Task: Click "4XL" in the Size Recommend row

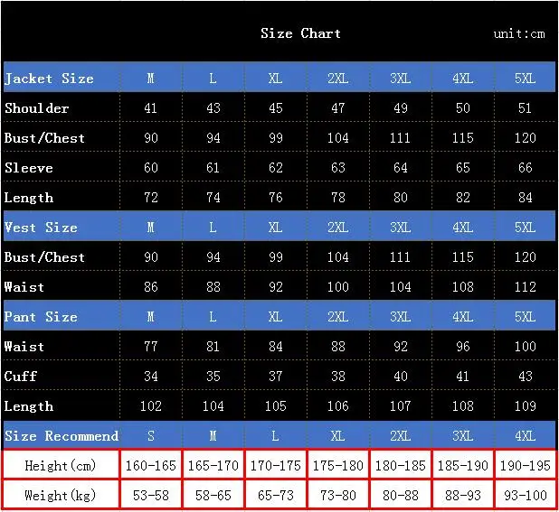Action: [525, 436]
